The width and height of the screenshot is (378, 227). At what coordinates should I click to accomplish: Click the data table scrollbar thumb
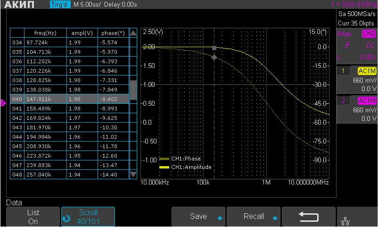coord(133,90)
